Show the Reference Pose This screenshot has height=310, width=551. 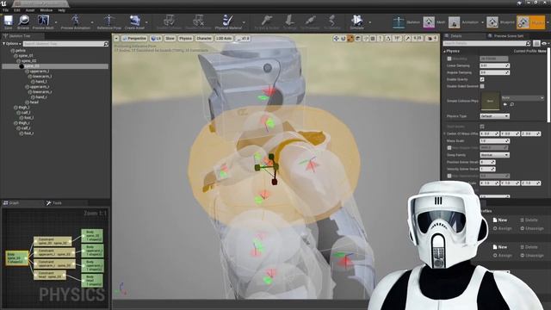tap(109, 21)
